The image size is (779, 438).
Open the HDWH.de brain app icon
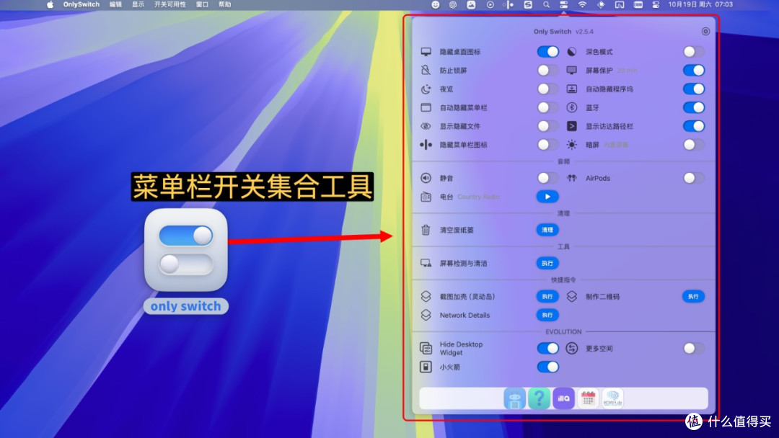(612, 398)
